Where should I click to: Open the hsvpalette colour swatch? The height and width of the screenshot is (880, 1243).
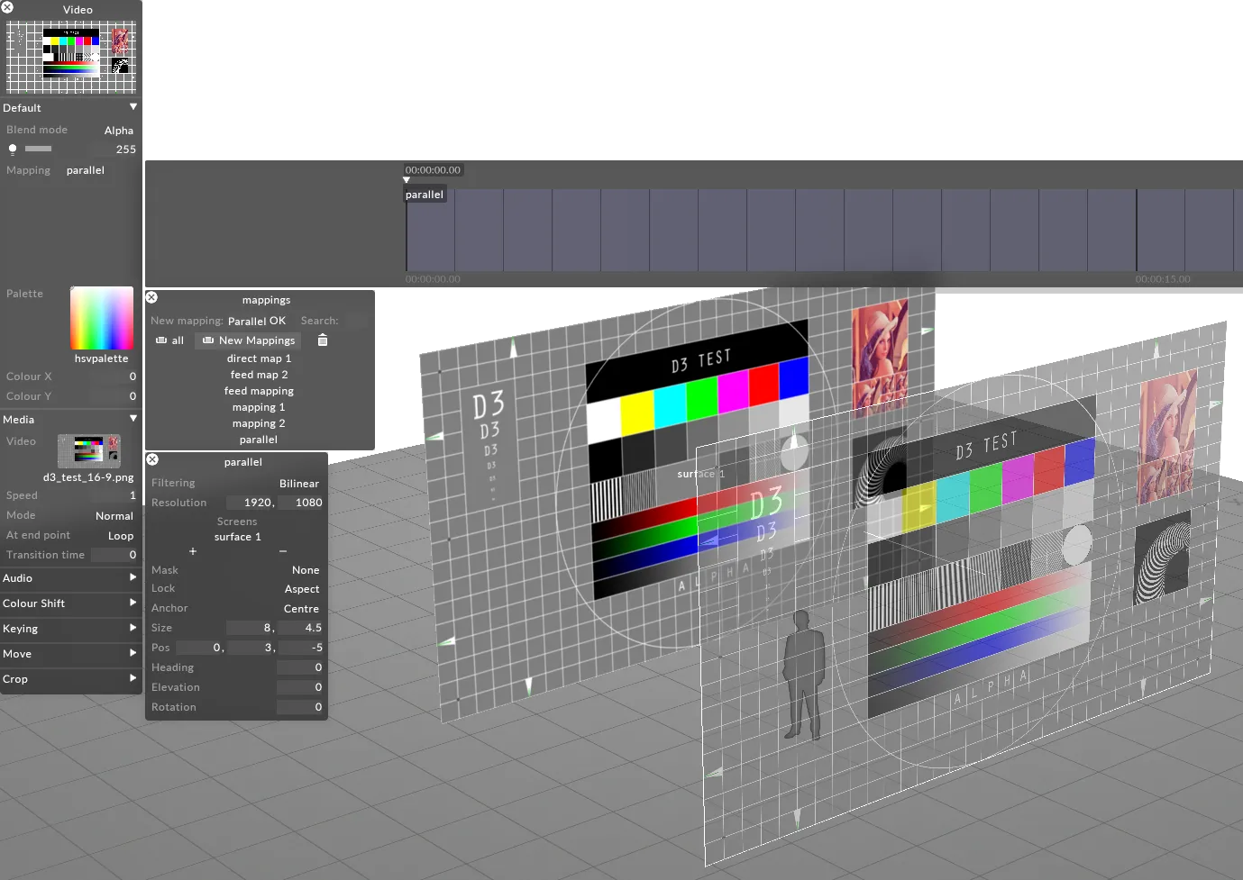tap(101, 317)
